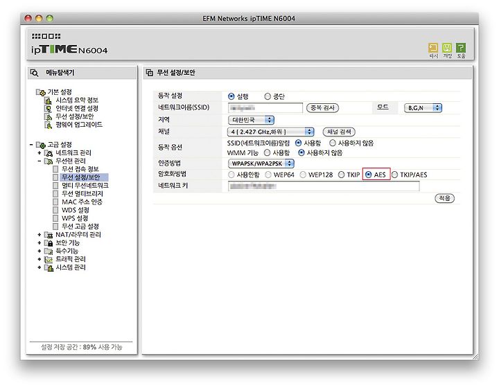The width and height of the screenshot is (499, 388).
Task: Click the '설정 저장 공간 : 89% 사용 가능' text
Action: point(82,347)
